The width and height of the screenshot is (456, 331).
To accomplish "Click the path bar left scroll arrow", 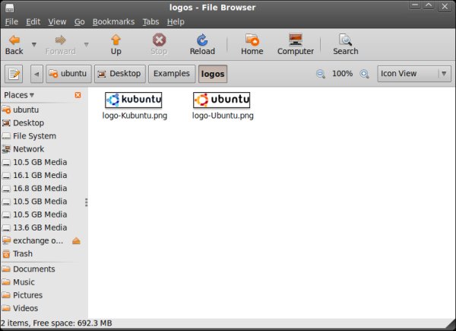I will [36, 74].
